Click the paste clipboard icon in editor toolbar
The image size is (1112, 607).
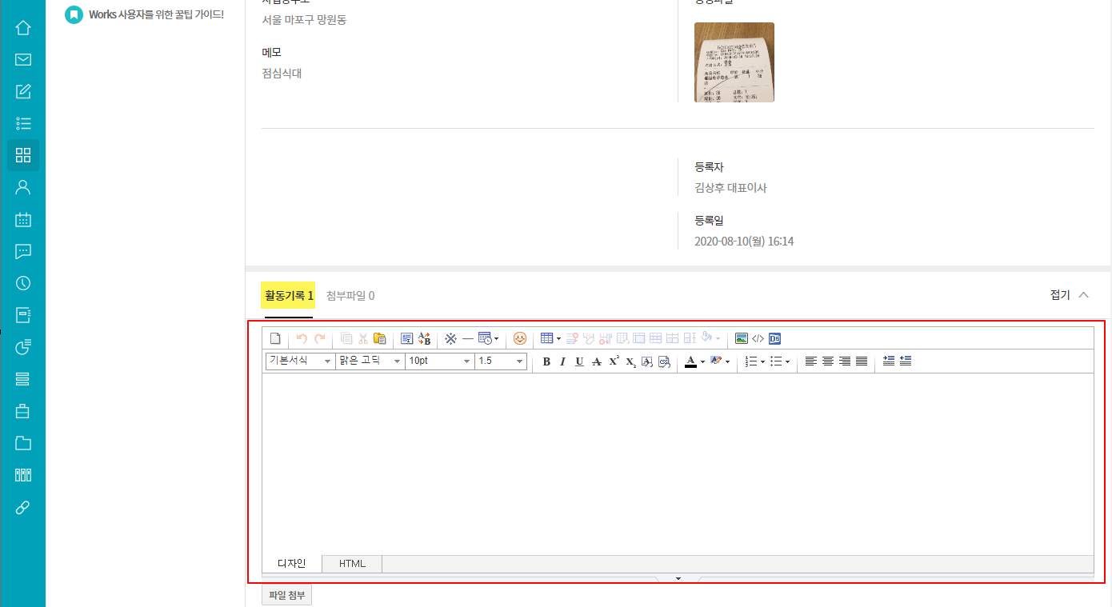[380, 338]
